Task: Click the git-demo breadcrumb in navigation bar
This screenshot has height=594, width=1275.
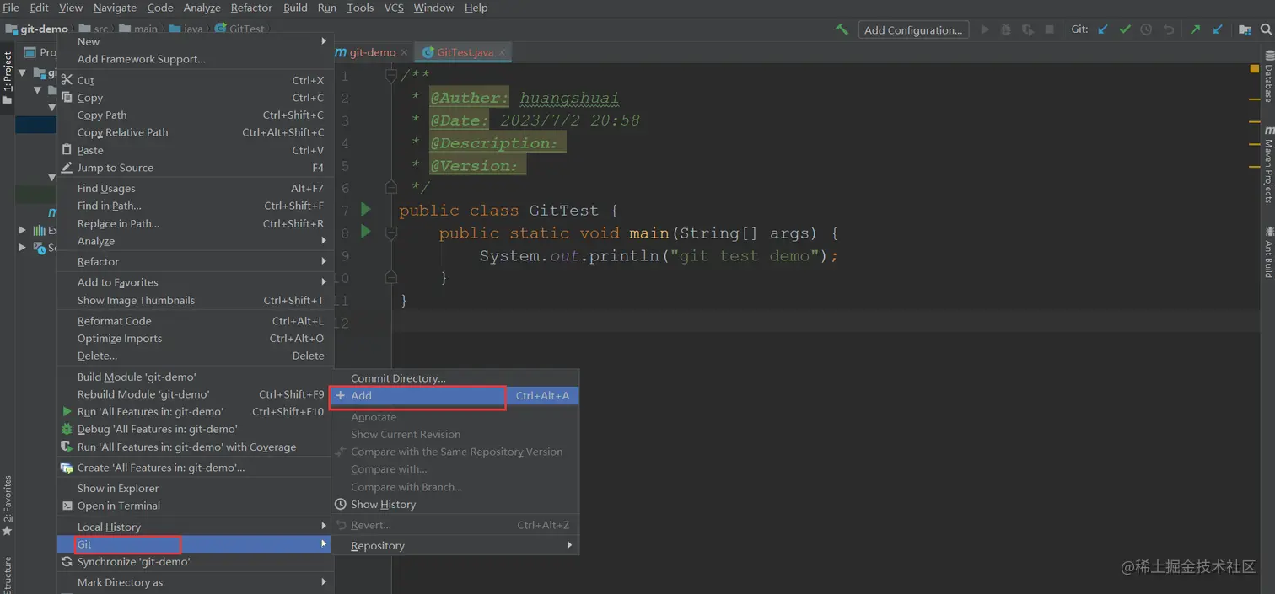Action: [x=36, y=29]
